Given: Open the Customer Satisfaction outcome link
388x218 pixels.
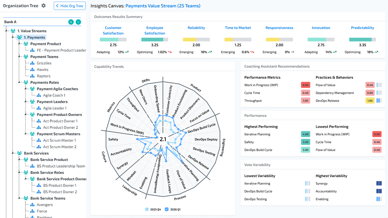Looking at the screenshot, I should pos(113,30).
